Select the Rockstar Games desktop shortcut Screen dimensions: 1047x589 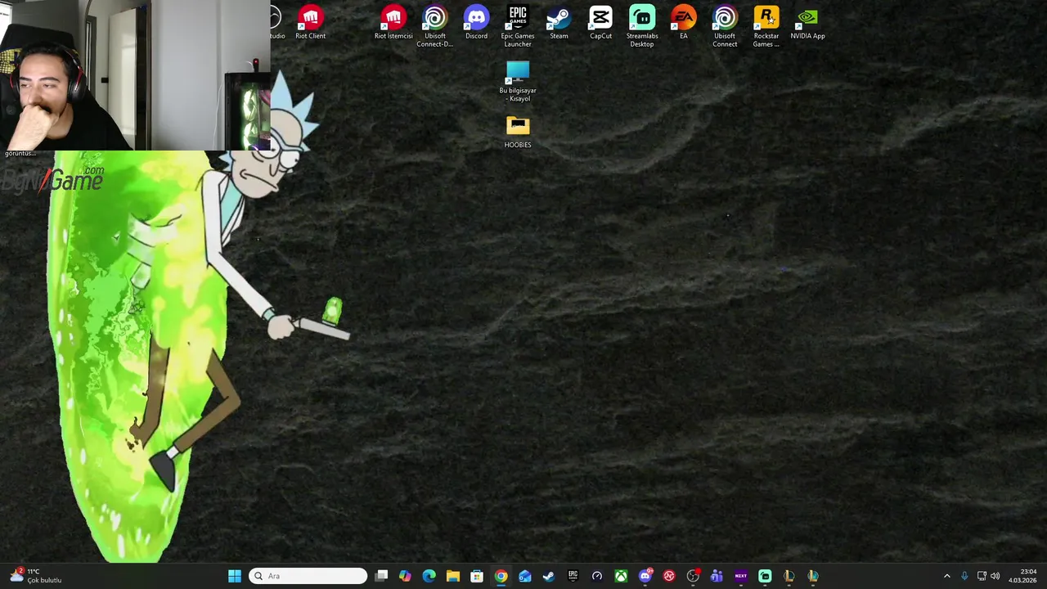click(766, 27)
